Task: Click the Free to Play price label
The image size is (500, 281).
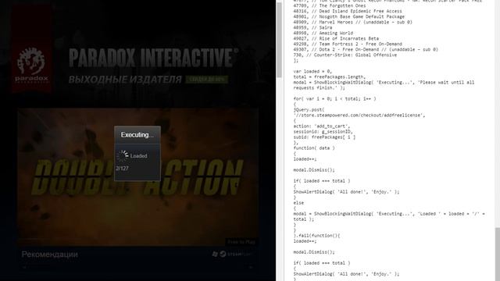Action: [241, 242]
